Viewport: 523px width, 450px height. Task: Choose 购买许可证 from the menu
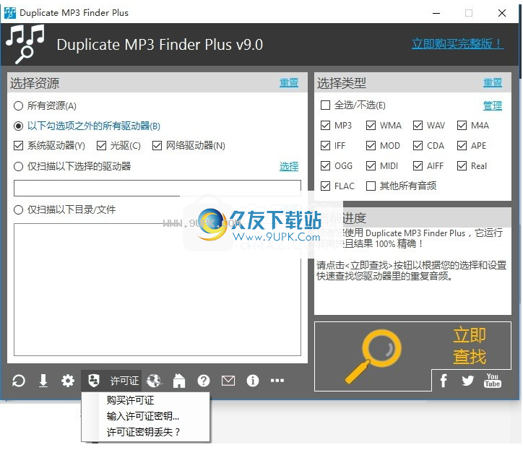145,400
